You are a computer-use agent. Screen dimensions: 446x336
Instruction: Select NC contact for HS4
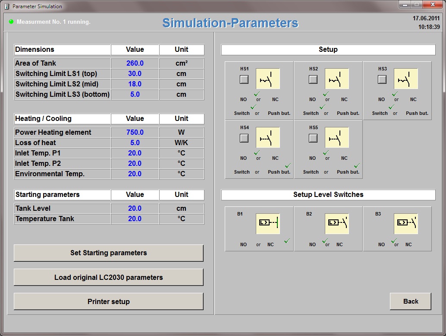point(275,158)
